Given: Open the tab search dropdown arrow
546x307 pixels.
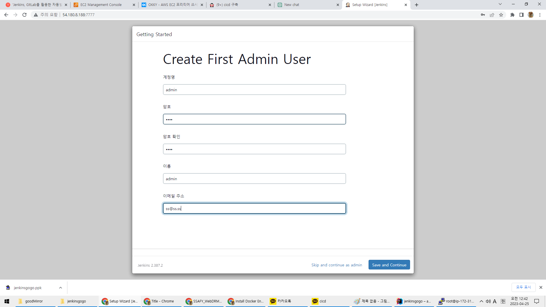Looking at the screenshot, I should click(500, 4).
